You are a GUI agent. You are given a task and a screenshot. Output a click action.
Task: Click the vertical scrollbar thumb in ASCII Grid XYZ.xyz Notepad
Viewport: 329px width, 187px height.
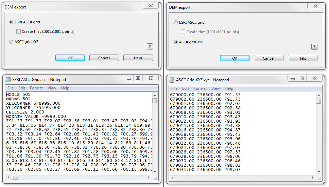[318, 101]
